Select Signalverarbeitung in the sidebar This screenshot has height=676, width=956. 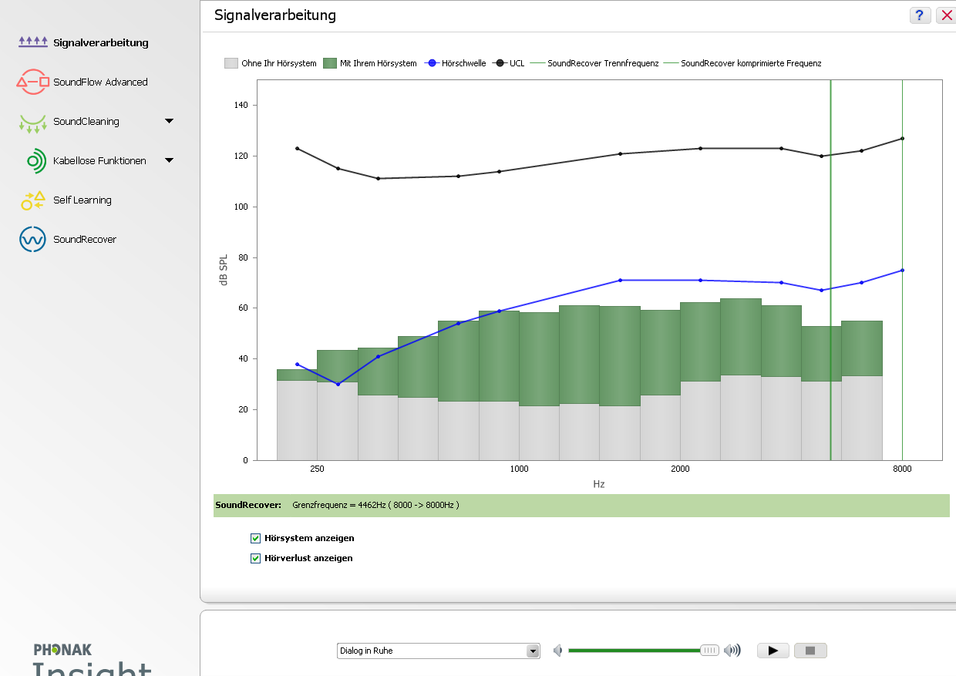[x=101, y=42]
